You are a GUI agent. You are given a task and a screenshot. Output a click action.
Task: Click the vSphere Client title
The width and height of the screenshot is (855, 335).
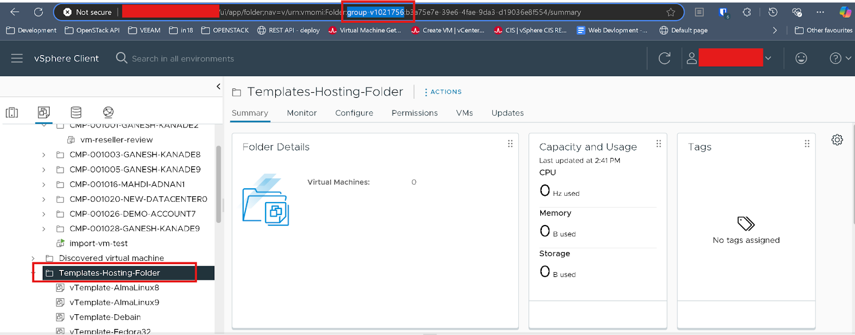tap(66, 58)
